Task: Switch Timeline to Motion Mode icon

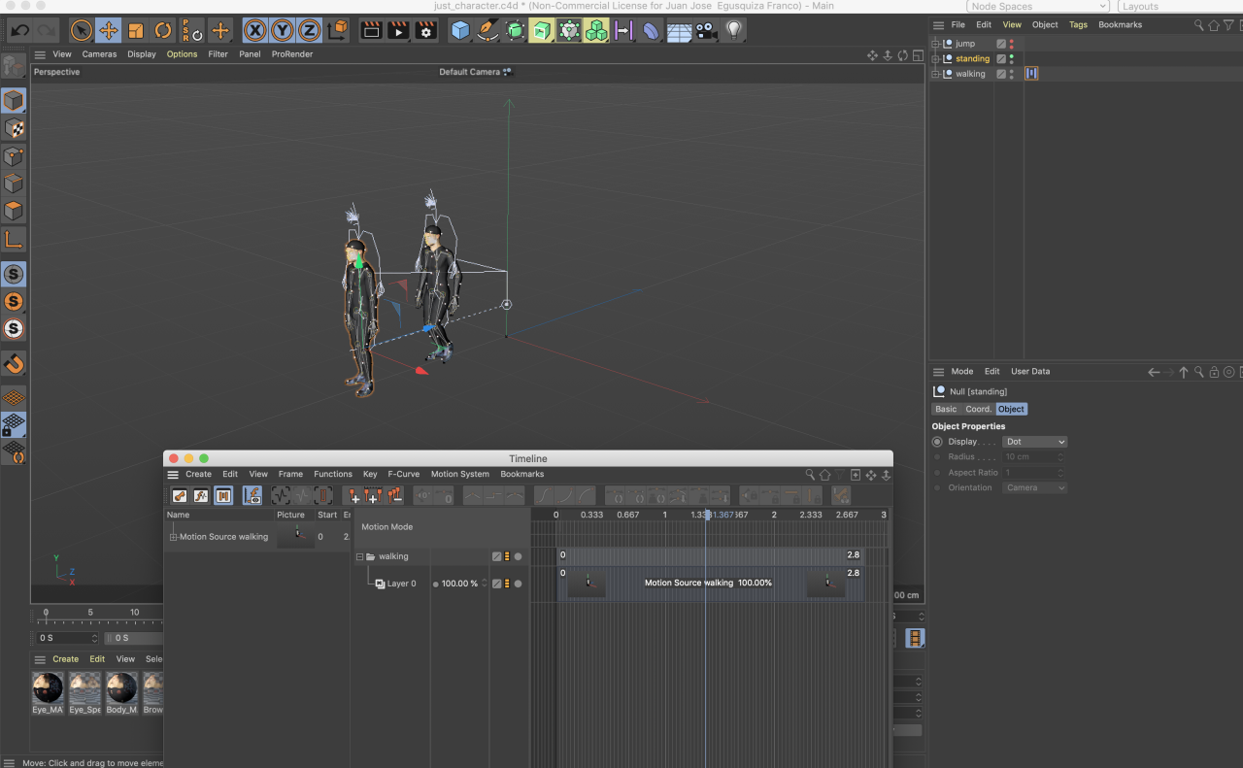Action: tap(223, 496)
